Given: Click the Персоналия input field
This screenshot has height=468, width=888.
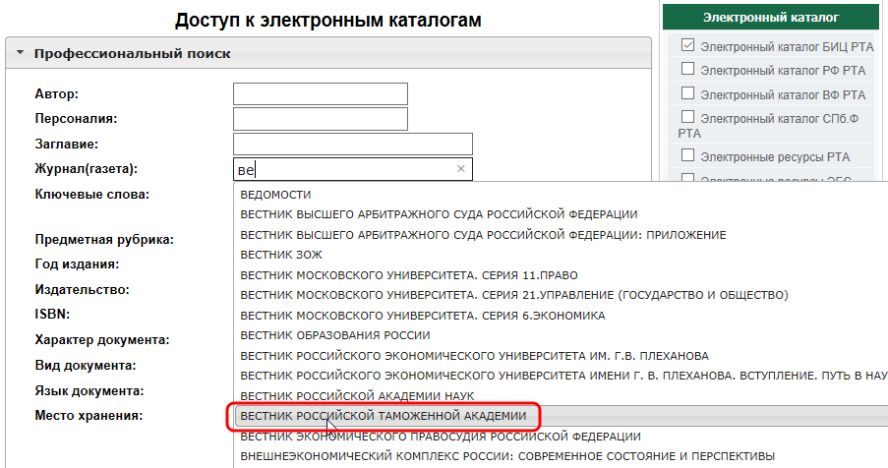Looking at the screenshot, I should (x=321, y=119).
